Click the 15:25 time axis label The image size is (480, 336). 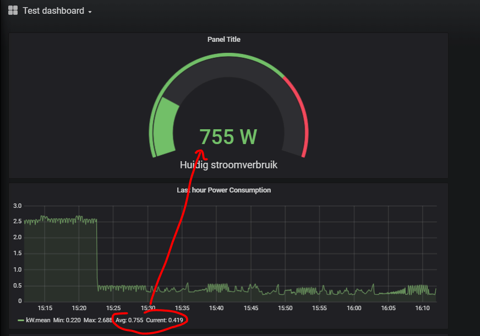pos(113,308)
